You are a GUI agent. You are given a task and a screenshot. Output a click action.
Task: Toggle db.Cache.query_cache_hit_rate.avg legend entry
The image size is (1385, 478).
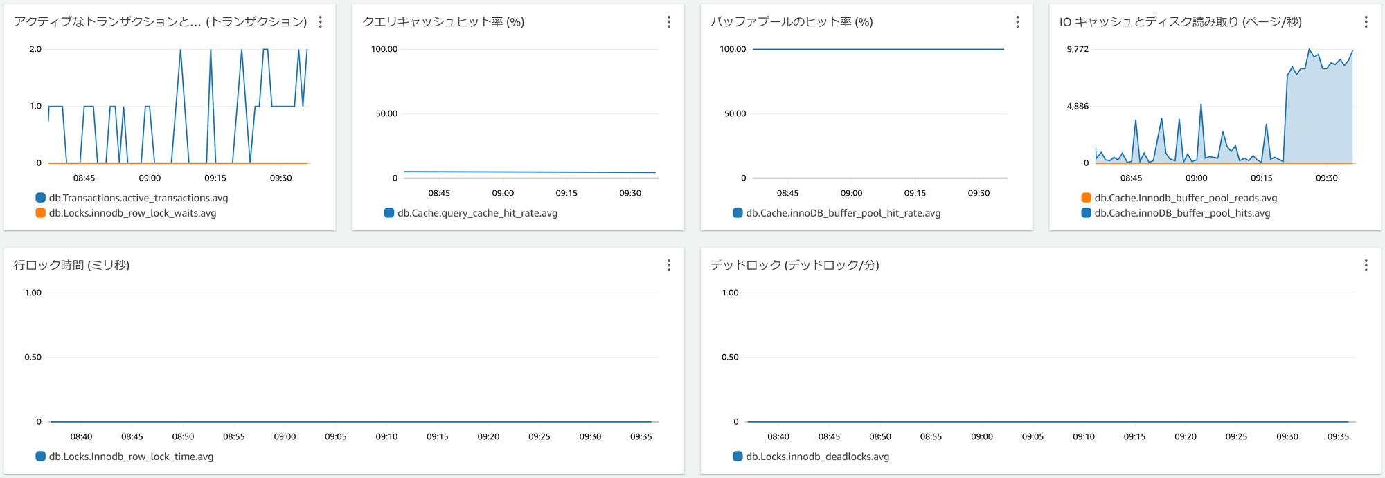pos(471,213)
